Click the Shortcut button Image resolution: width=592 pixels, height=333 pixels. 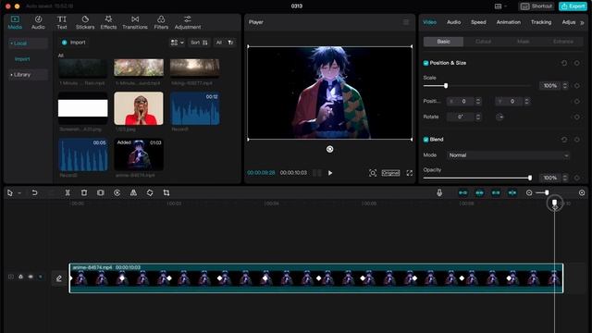(x=536, y=6)
